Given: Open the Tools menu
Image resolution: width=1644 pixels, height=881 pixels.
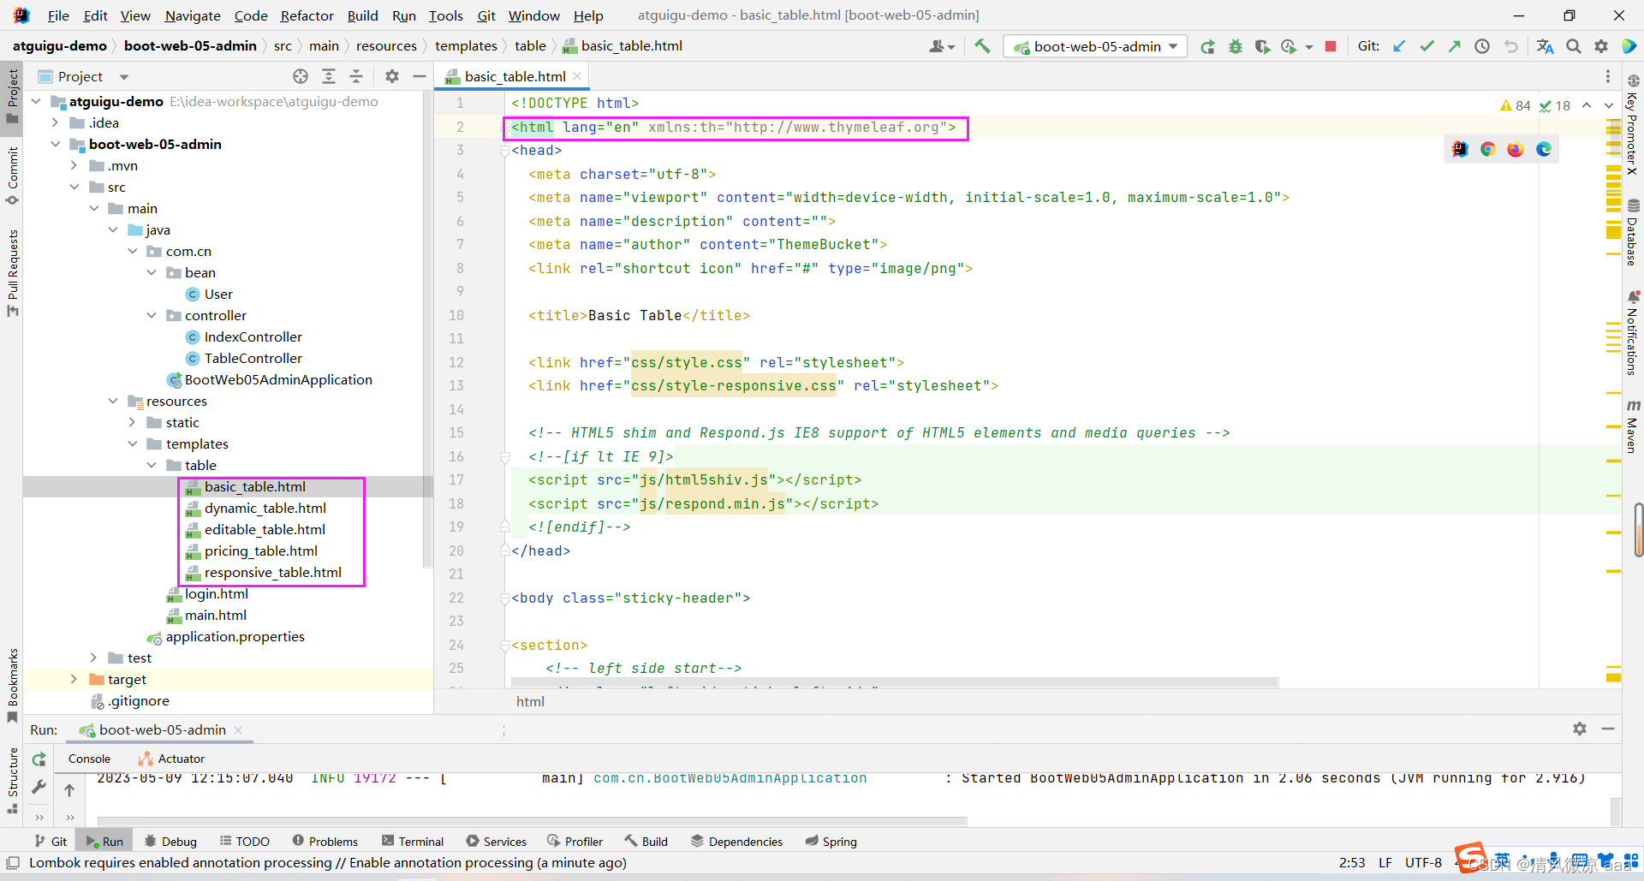Looking at the screenshot, I should [x=445, y=15].
